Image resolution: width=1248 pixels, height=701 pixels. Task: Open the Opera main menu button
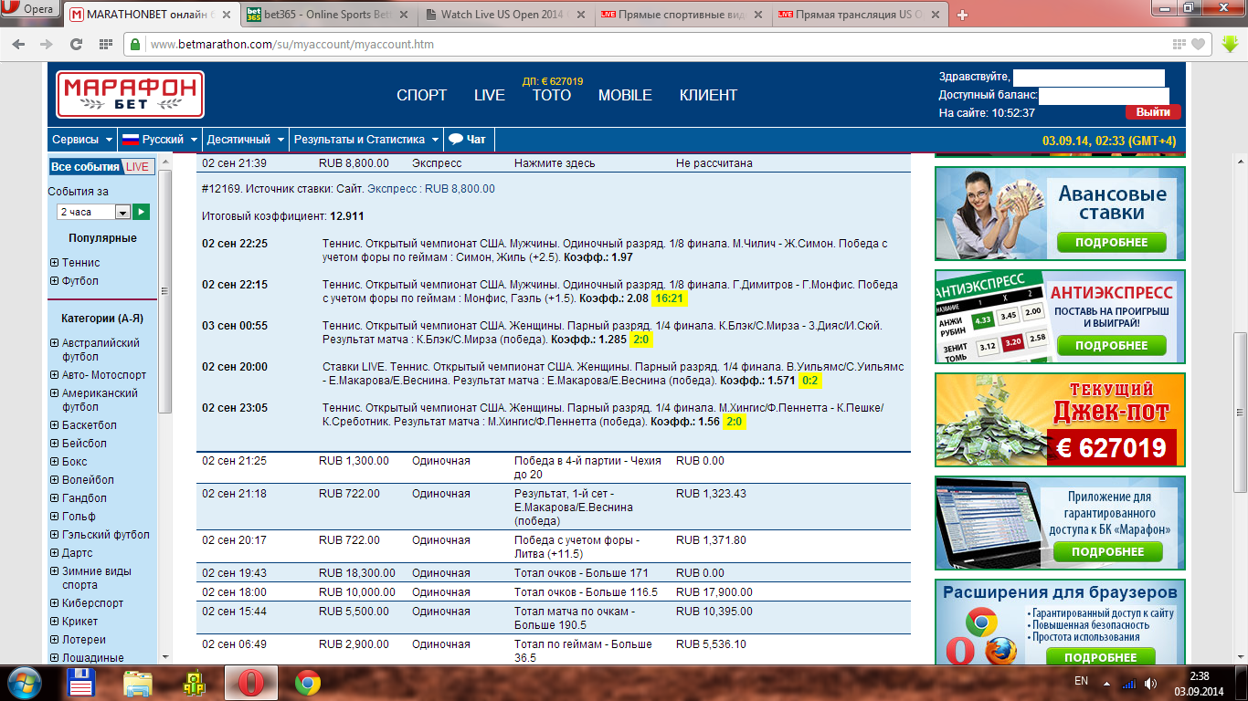point(29,9)
